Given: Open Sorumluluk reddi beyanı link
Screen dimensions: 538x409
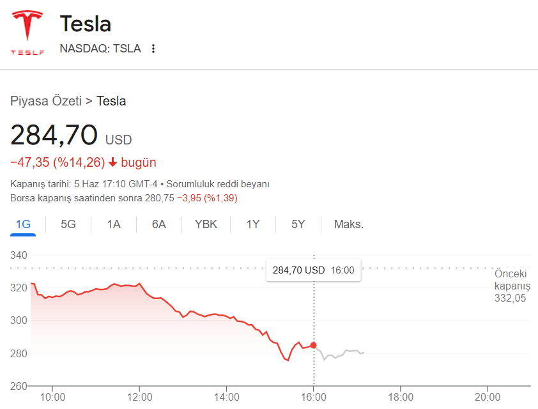Looking at the screenshot, I should click(218, 184).
